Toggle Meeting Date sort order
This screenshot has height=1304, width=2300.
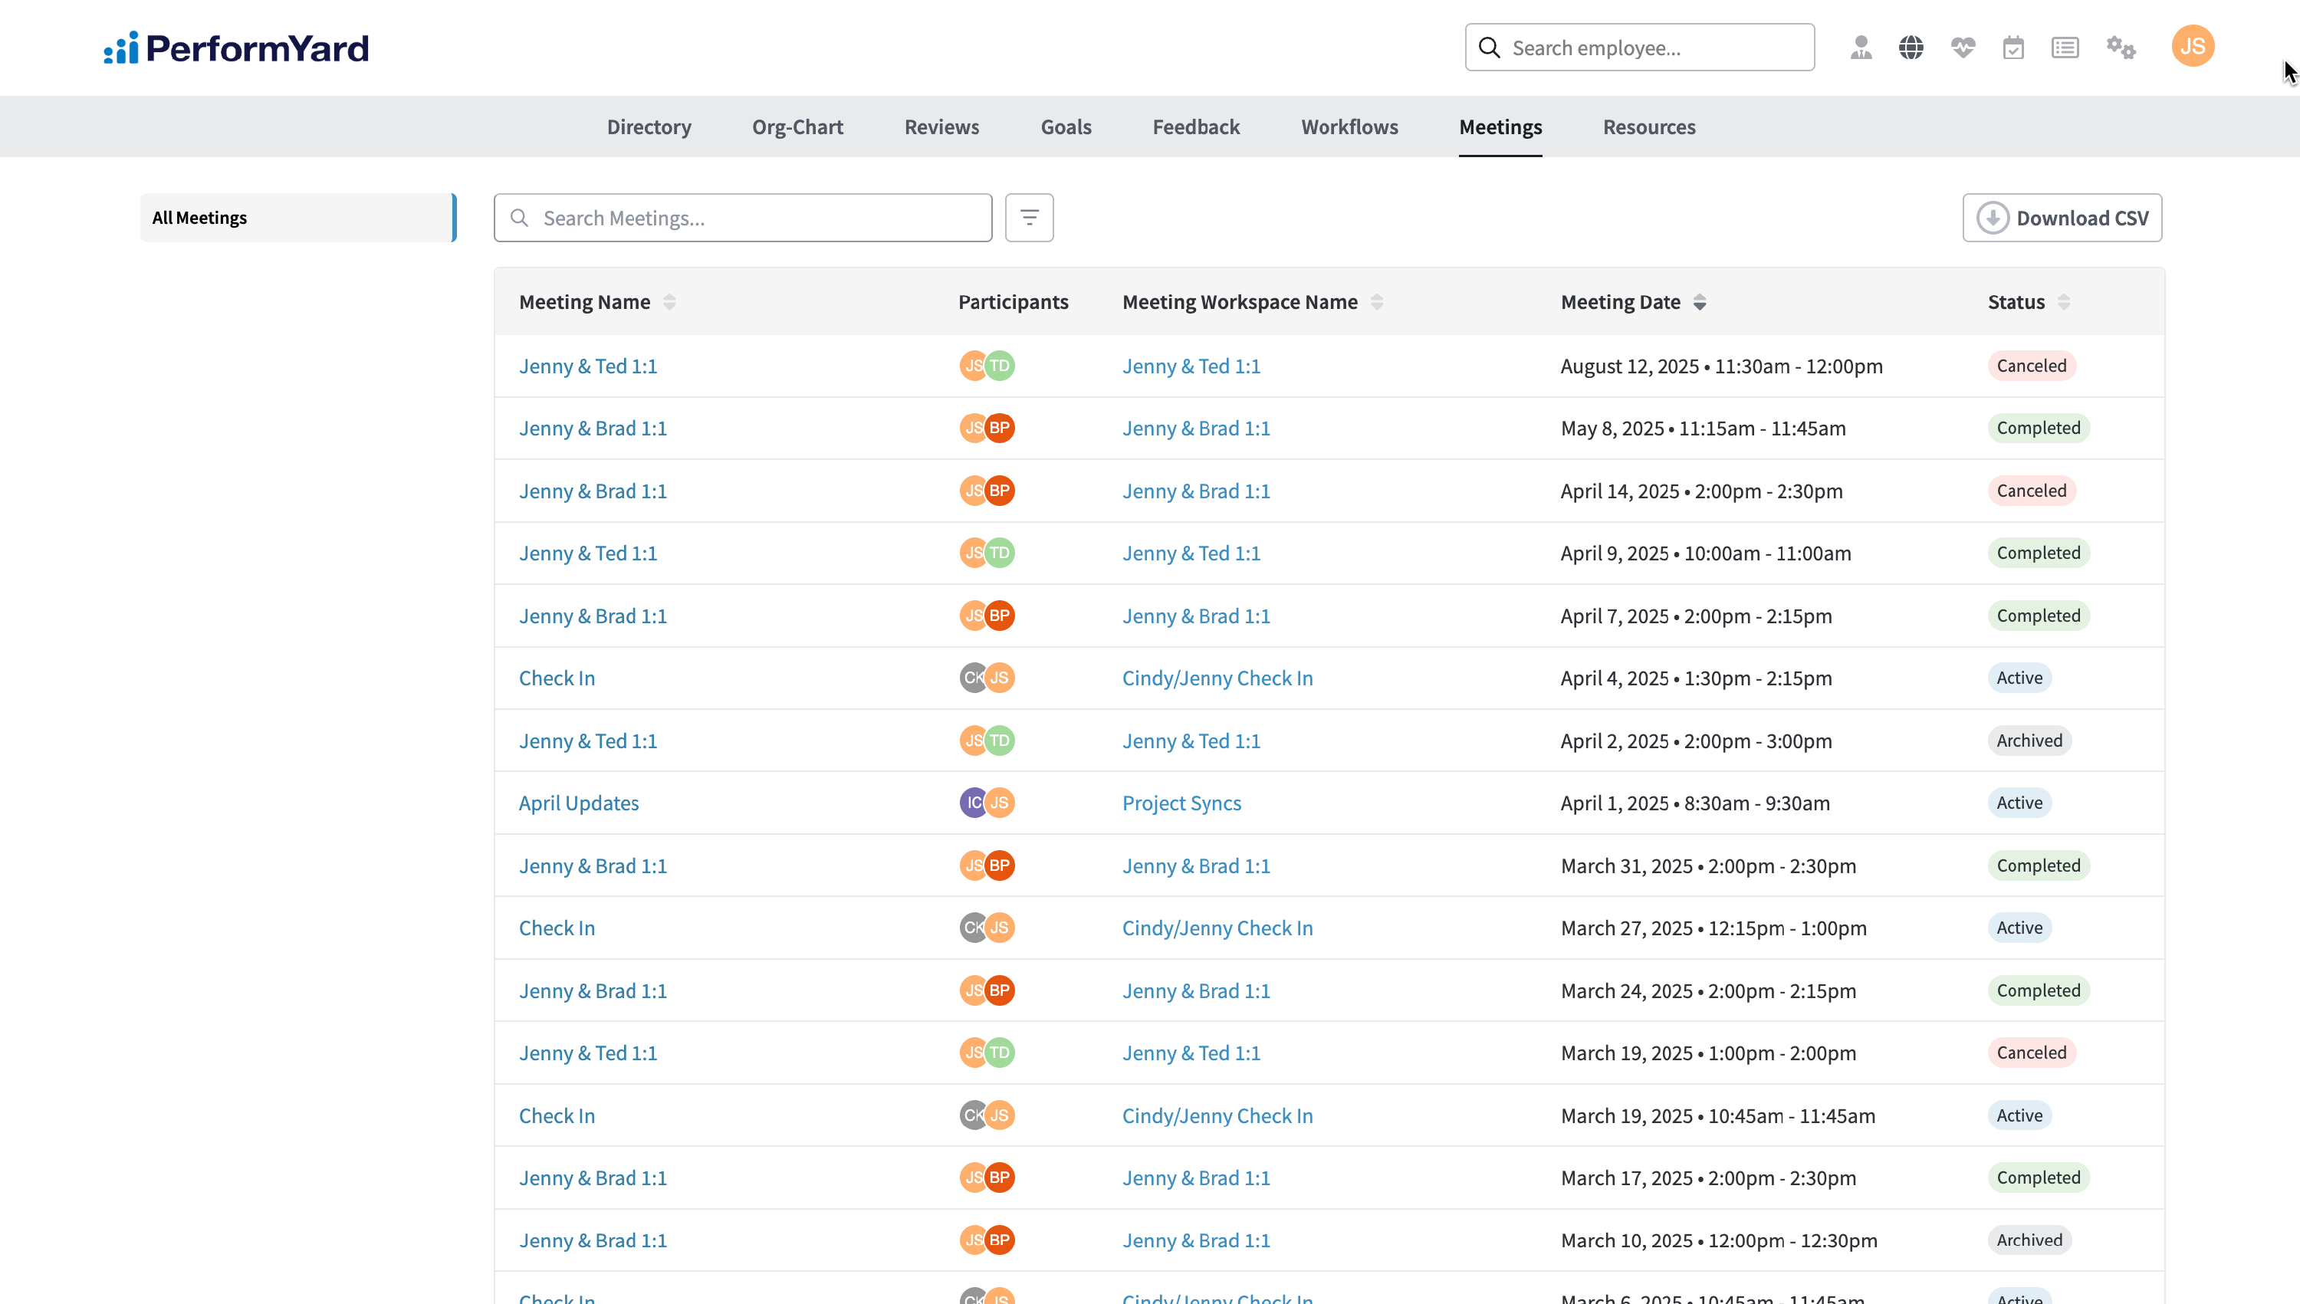click(x=1699, y=303)
